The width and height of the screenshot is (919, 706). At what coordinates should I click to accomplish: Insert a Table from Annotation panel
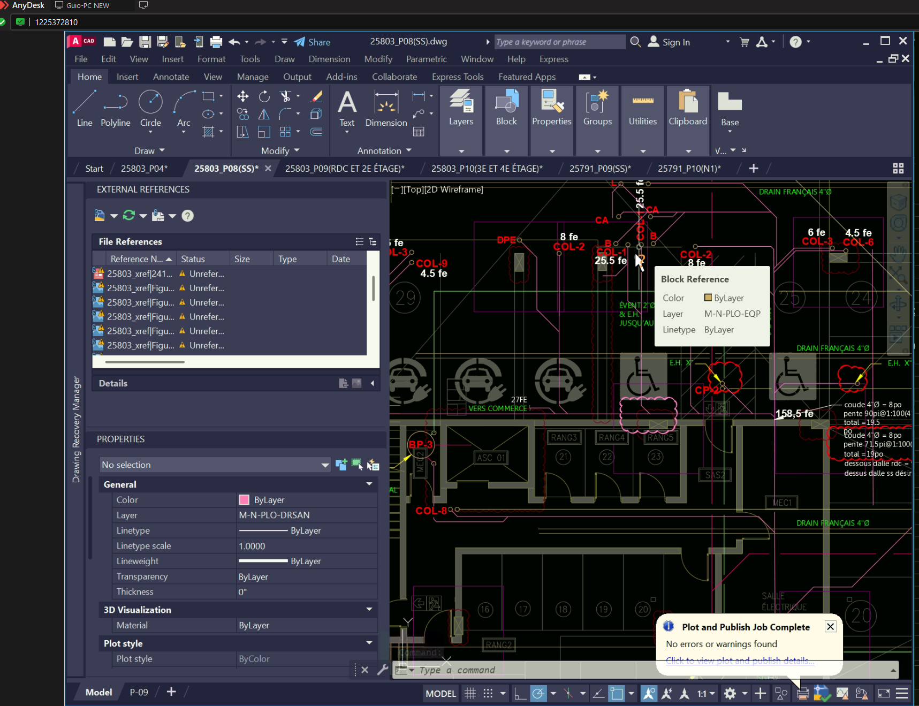pyautogui.click(x=419, y=132)
